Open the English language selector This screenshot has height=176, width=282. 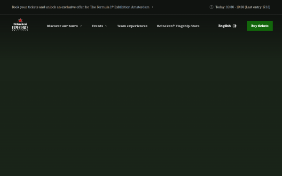click(x=227, y=26)
